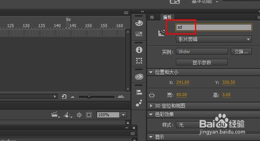
Task: Expand the 3D 定位和视图 section
Action: 151,106
